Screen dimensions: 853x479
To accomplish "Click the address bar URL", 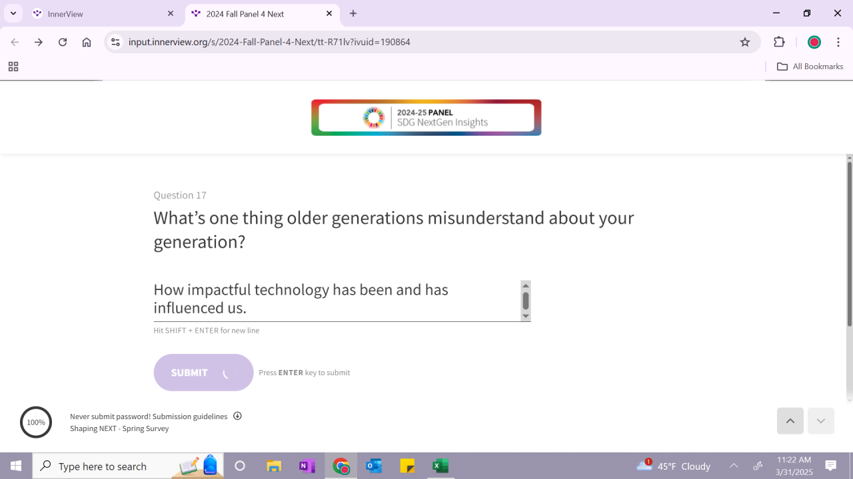I will [269, 42].
